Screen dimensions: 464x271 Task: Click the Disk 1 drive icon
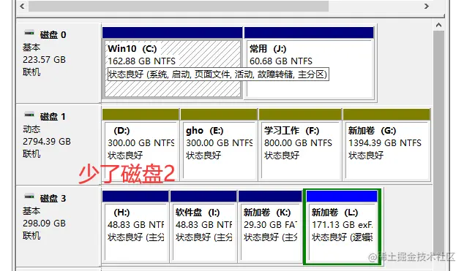tap(29, 115)
